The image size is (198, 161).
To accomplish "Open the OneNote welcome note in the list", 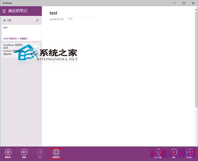I will (21, 50).
